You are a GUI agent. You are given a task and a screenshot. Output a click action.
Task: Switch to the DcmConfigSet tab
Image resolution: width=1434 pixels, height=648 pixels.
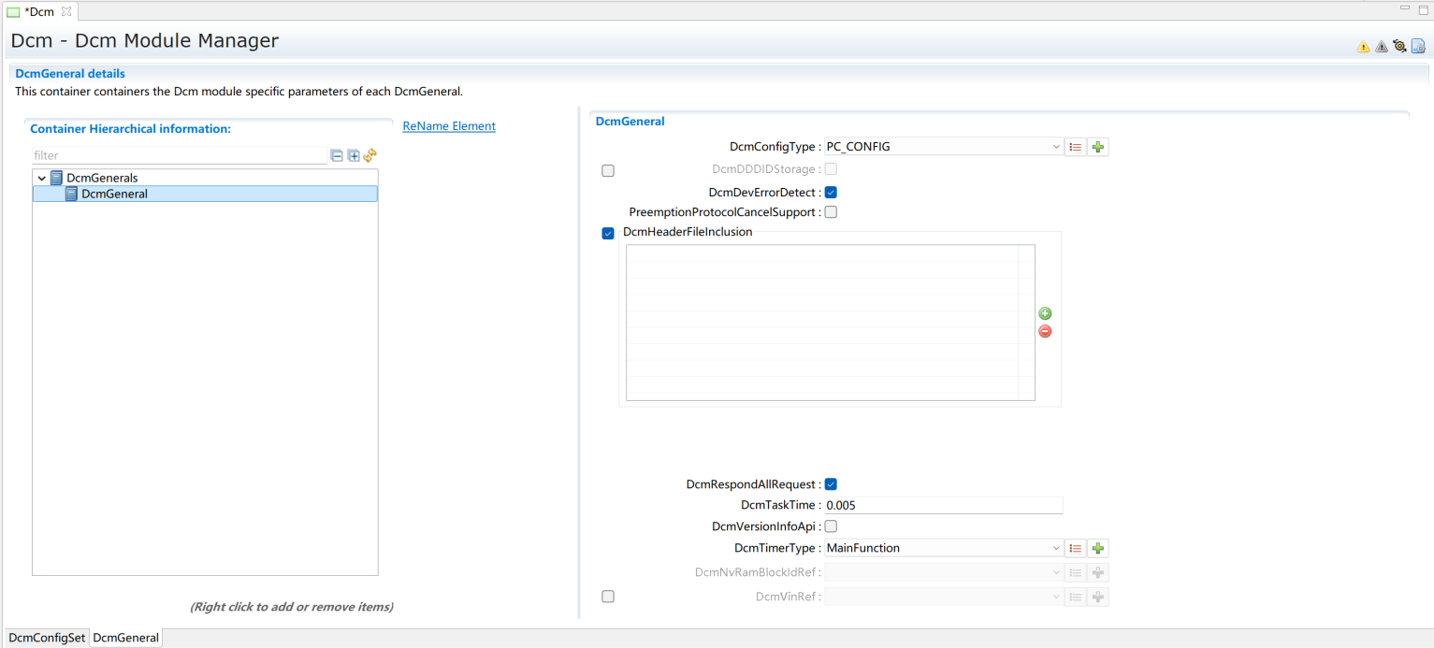click(47, 638)
